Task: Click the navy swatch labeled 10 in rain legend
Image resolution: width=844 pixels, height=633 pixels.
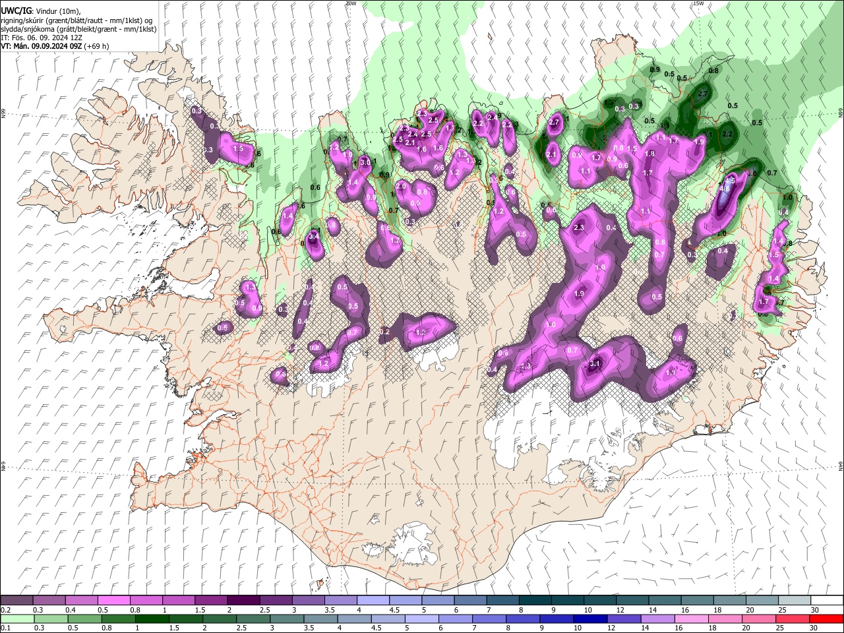Action: [589, 618]
